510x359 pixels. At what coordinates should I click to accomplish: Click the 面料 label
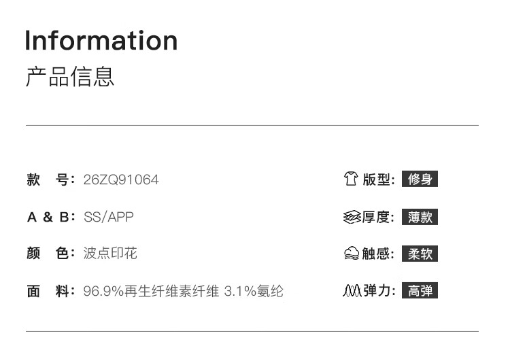pos(50,292)
